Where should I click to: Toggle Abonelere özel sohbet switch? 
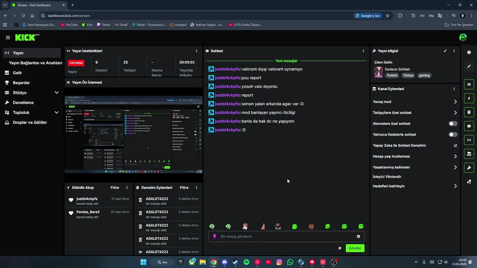[x=453, y=124]
